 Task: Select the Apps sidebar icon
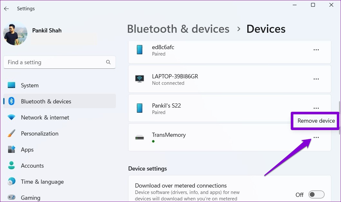[12, 149]
